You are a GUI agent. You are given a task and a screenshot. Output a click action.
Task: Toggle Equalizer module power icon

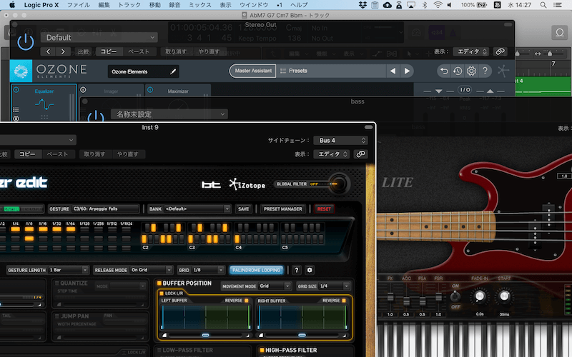tap(16, 90)
